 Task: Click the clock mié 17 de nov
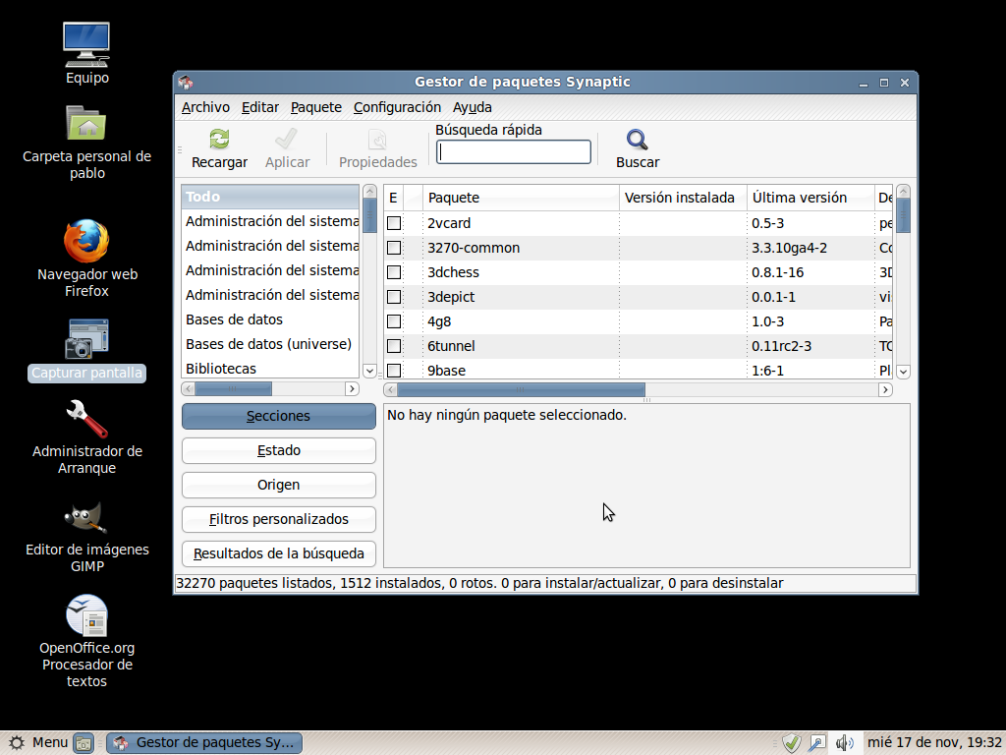click(934, 743)
